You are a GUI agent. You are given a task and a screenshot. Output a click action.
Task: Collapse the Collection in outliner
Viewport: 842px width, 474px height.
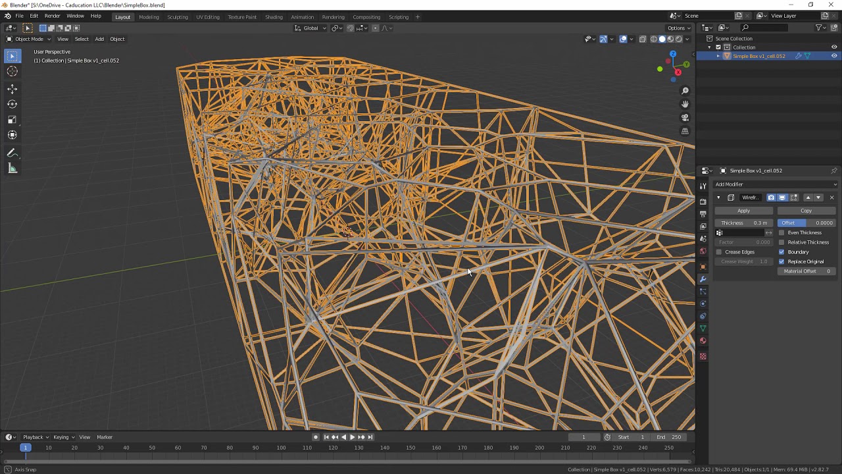tap(710, 47)
